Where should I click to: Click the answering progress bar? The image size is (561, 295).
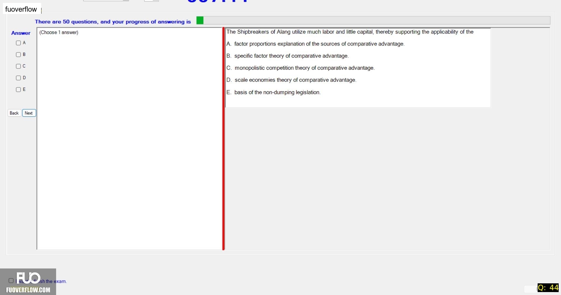tap(373, 20)
